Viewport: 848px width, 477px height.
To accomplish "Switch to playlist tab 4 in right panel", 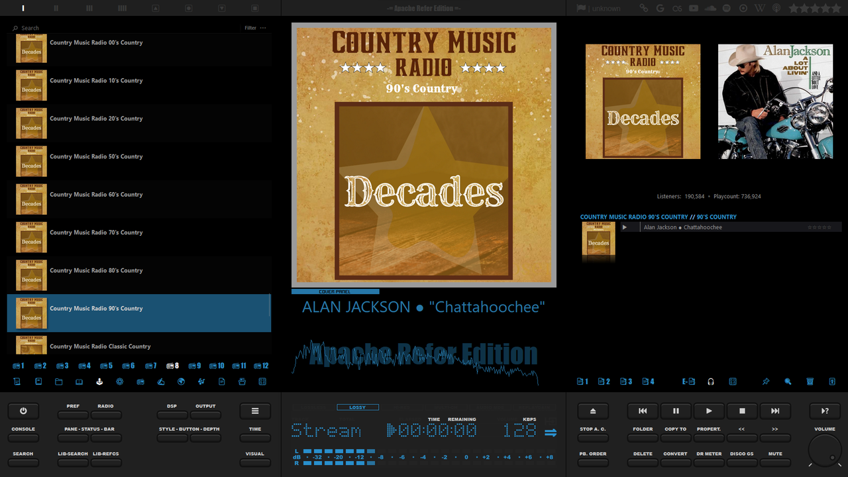I will point(648,382).
